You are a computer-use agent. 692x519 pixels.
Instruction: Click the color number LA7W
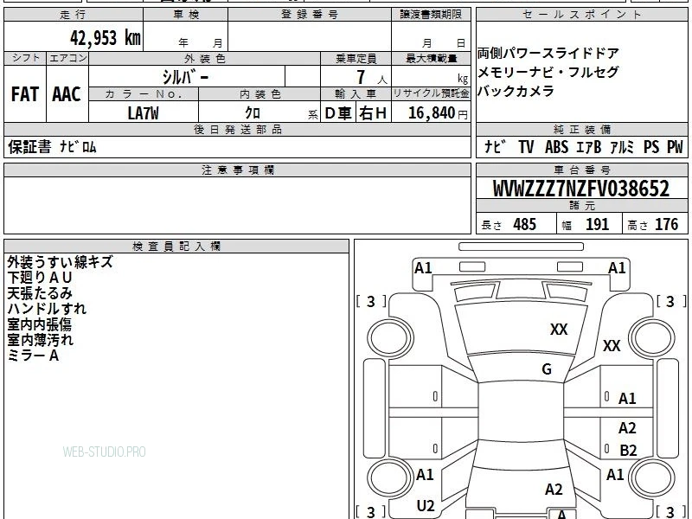[143, 113]
